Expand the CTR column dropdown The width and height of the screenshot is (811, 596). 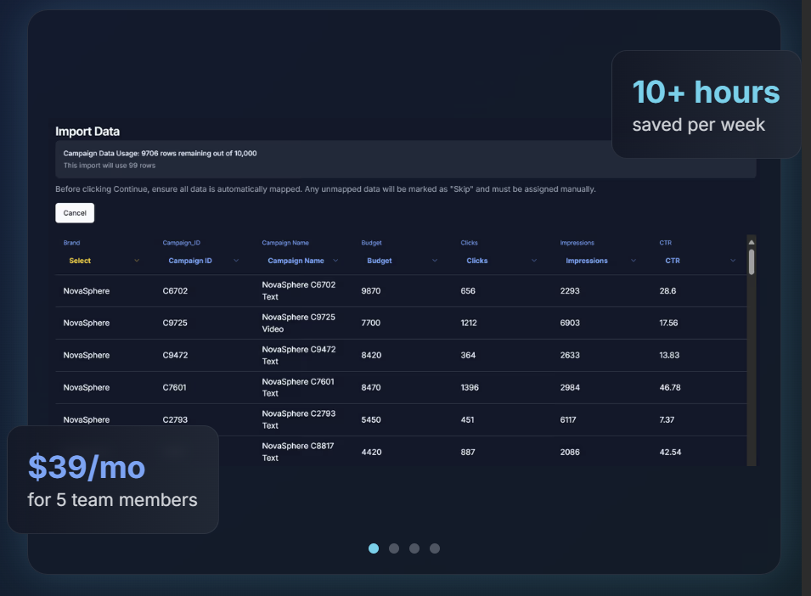pyautogui.click(x=732, y=261)
